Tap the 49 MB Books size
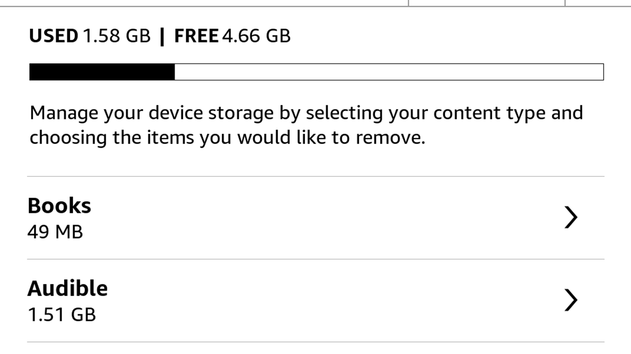This screenshot has height=354, width=631. click(55, 232)
